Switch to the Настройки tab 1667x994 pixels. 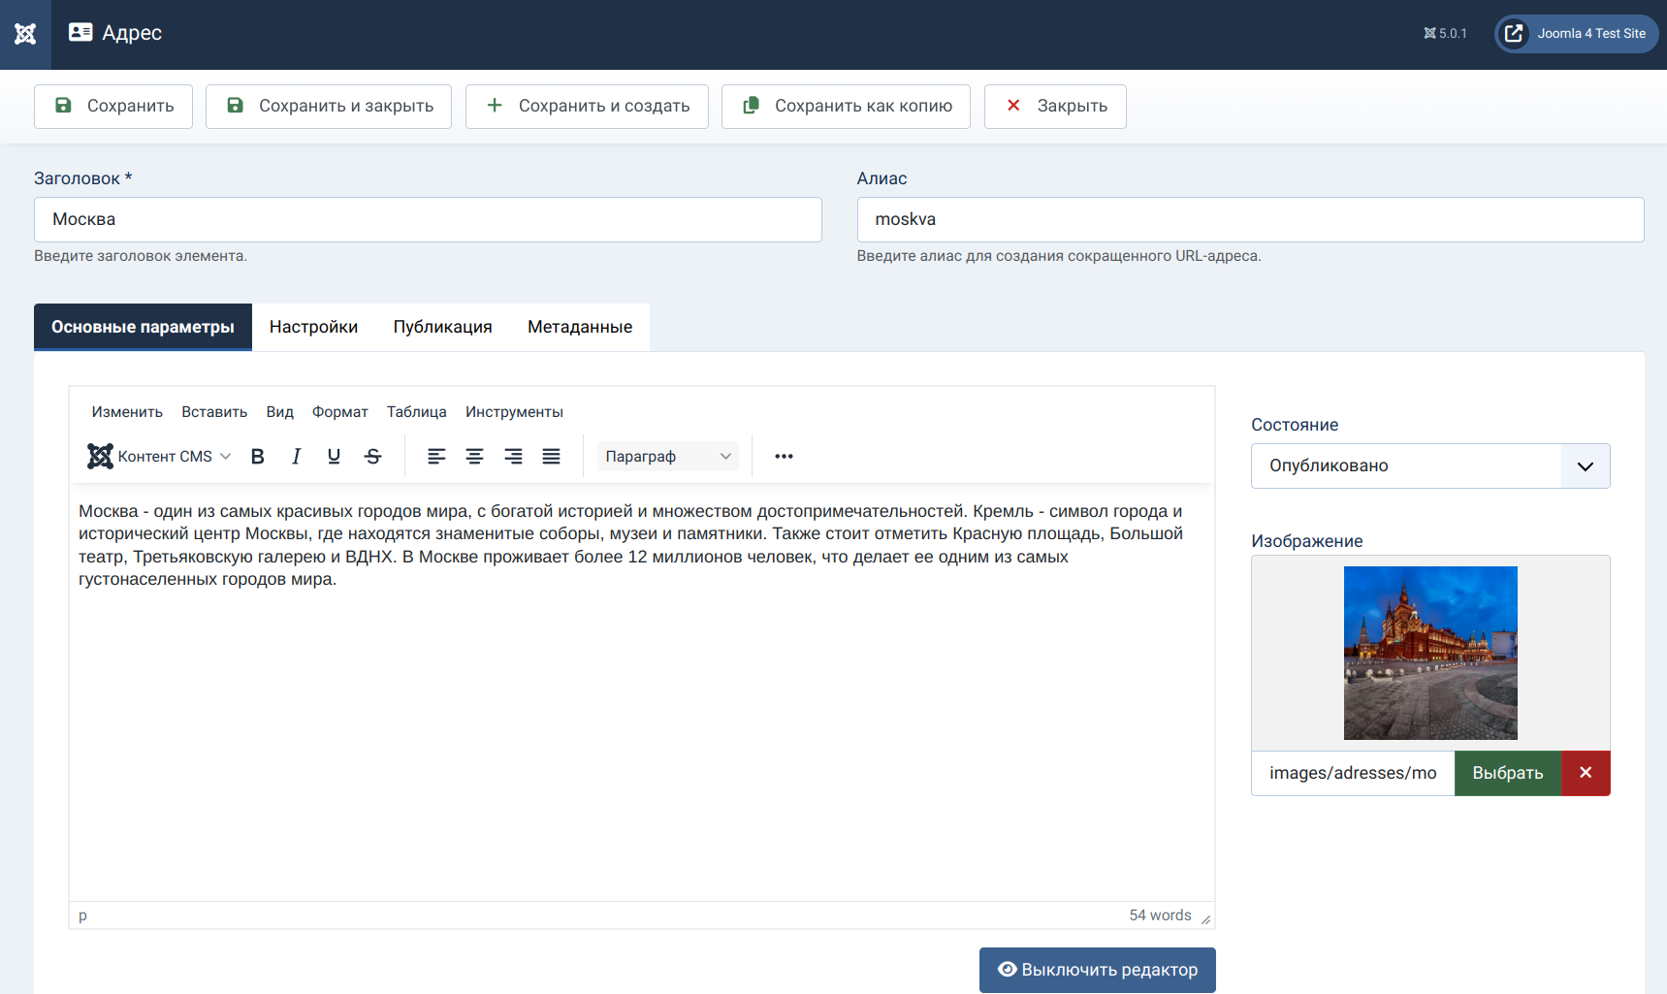pyautogui.click(x=313, y=328)
